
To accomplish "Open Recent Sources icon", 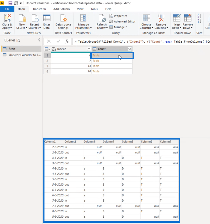I will point(35,18).
